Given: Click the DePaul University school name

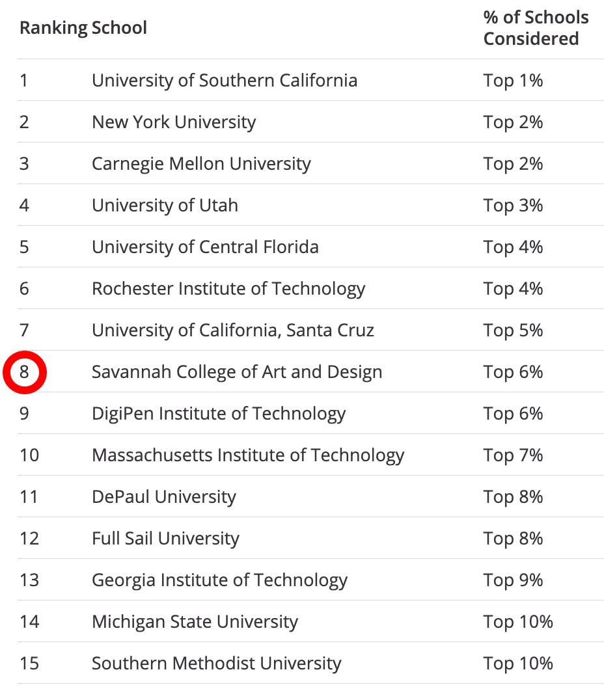Looking at the screenshot, I should point(164,497).
